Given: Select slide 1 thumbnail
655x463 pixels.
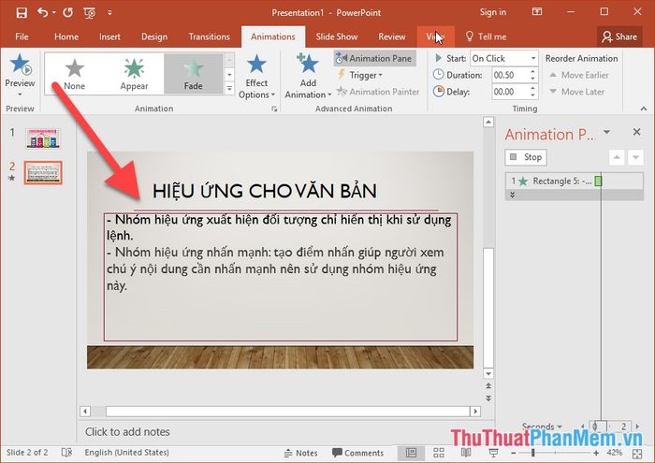Looking at the screenshot, I should coord(43,138).
